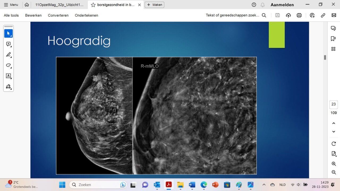
Task: Go to previous page arrow
Action: [x=334, y=123]
